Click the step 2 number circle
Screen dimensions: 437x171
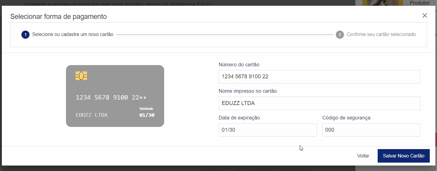point(340,34)
